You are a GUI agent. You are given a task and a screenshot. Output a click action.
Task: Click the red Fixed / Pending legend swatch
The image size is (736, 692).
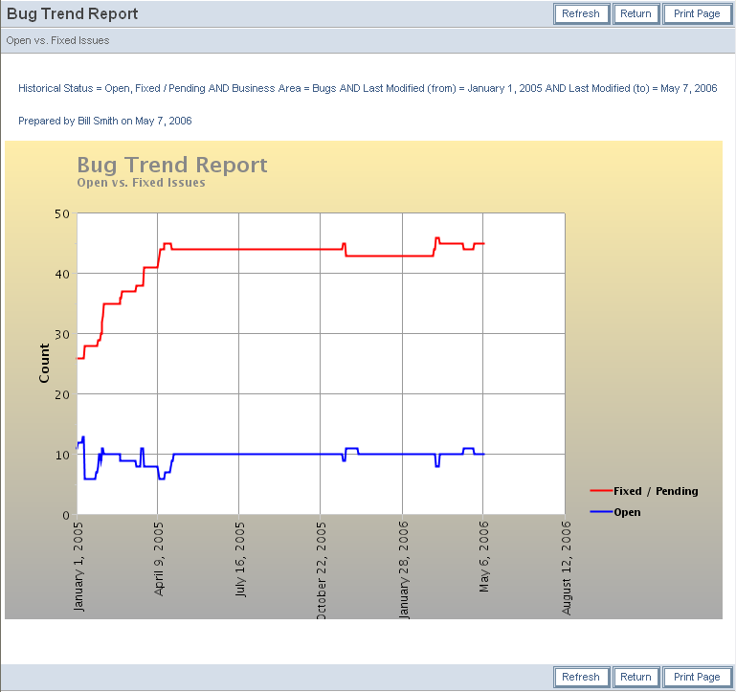tap(600, 491)
